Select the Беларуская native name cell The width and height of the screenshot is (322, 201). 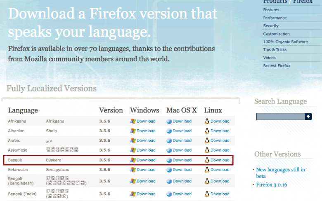point(57,170)
